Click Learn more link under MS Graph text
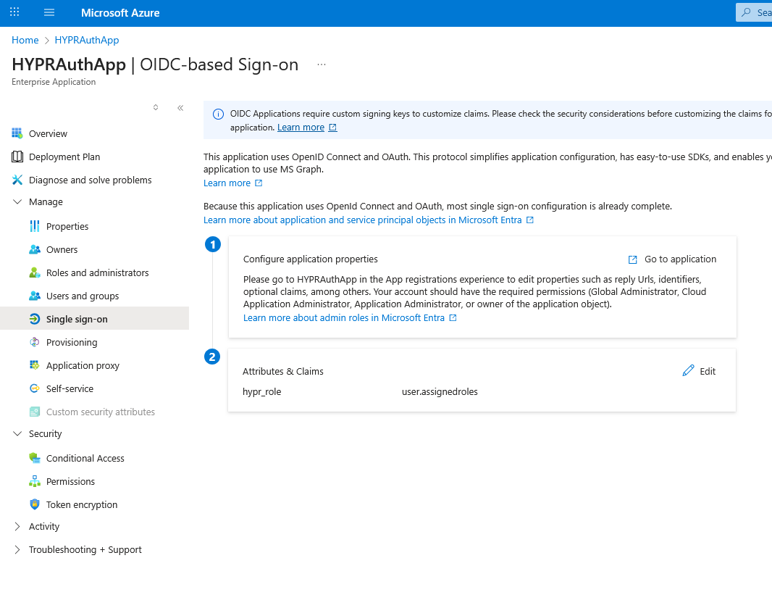Screen dimensions: 772x608 pyautogui.click(x=227, y=183)
